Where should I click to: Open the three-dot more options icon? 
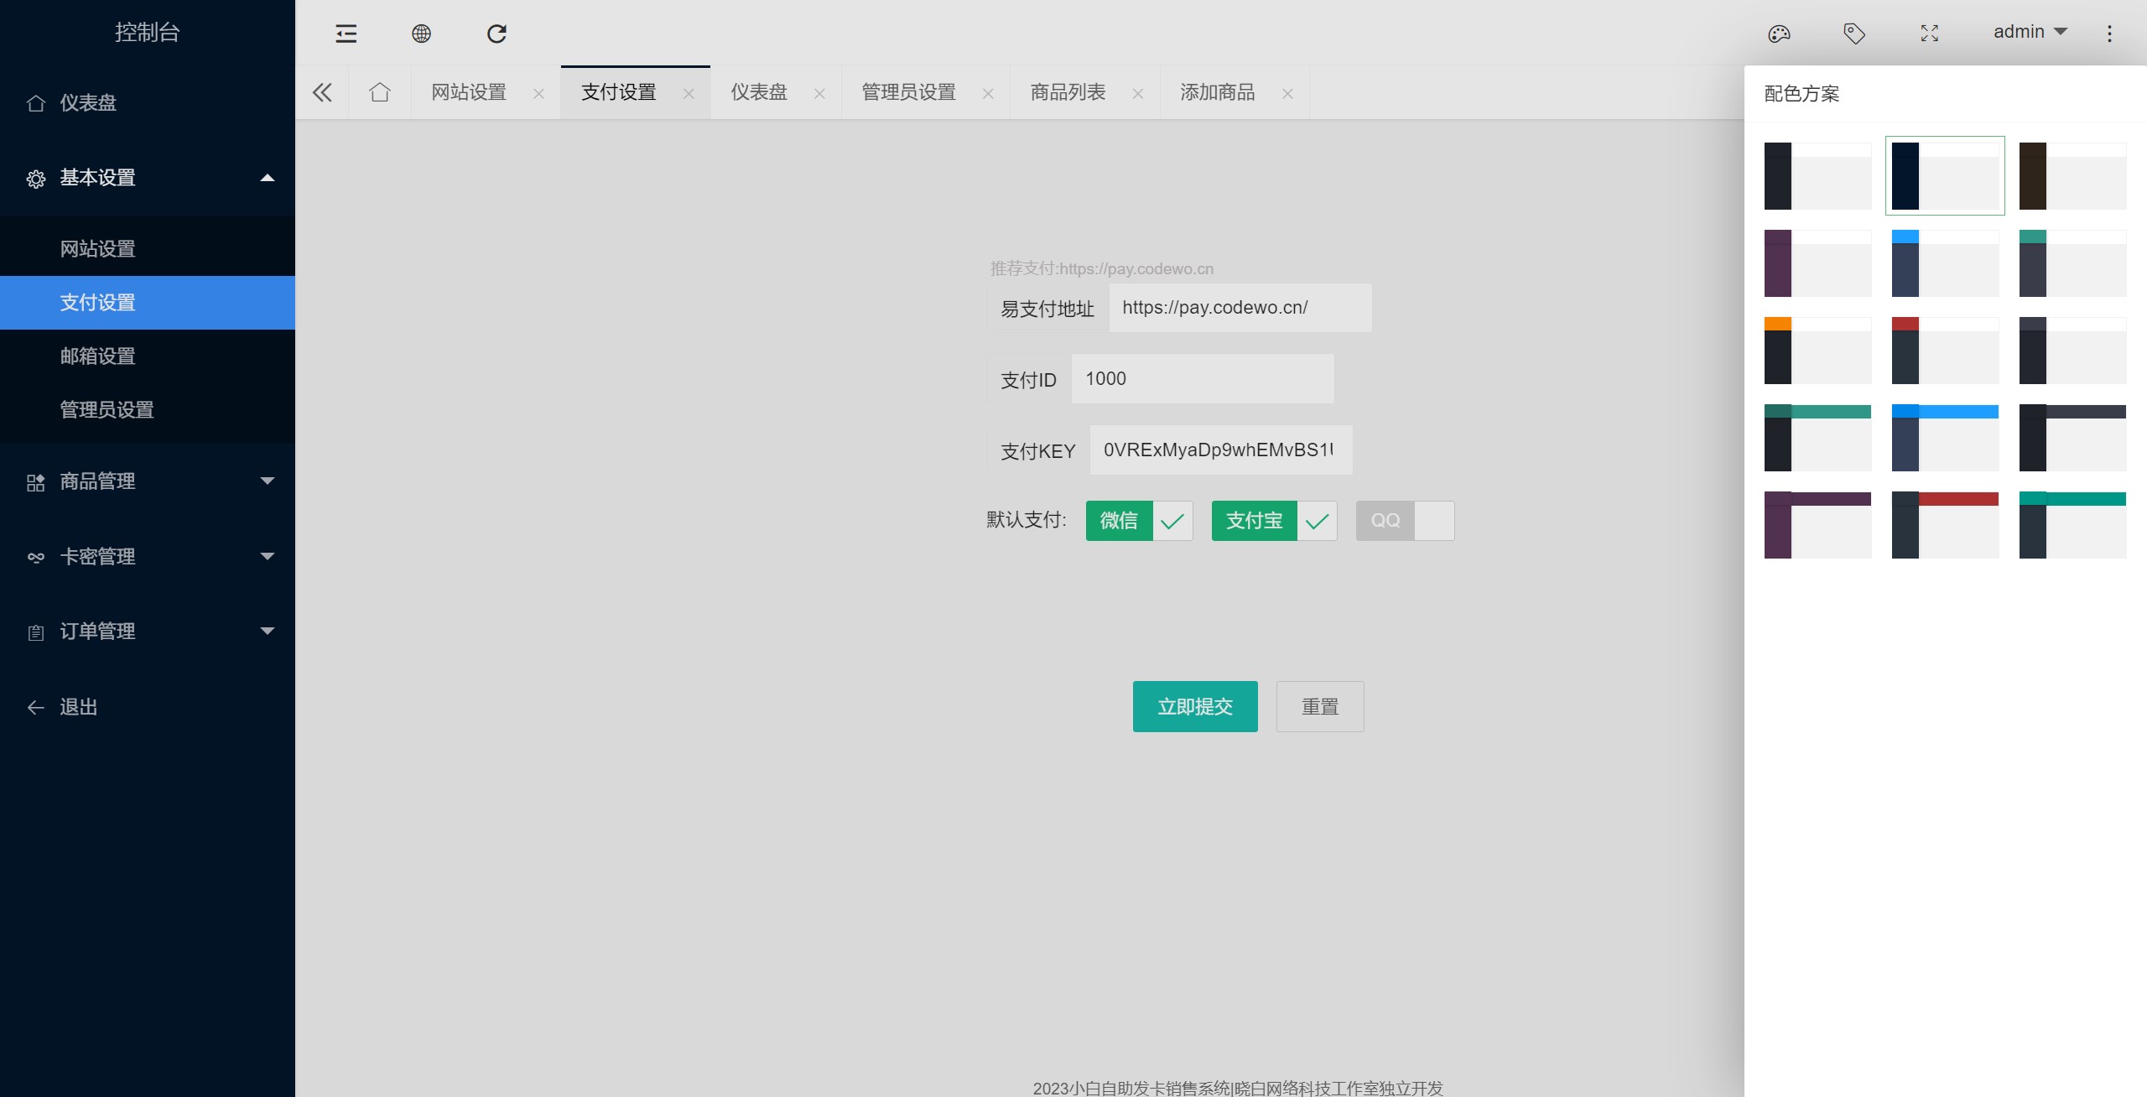(x=2109, y=34)
